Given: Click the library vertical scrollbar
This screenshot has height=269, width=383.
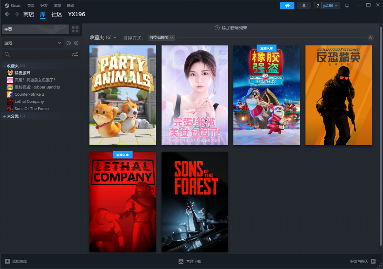Looking at the screenshot, I should tap(381, 136).
